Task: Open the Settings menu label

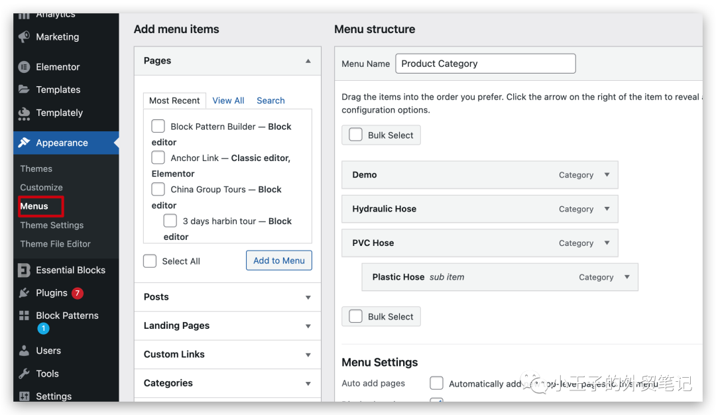Action: (54, 396)
